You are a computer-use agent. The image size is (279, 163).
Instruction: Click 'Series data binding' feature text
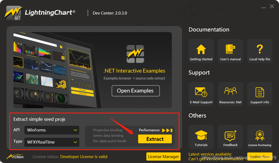108,135
